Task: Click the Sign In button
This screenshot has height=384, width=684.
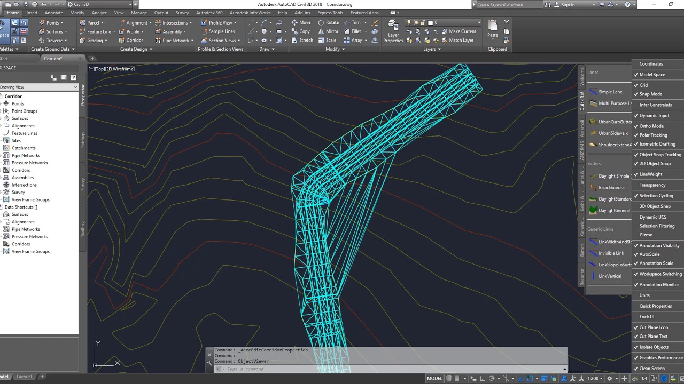Action: [x=568, y=4]
